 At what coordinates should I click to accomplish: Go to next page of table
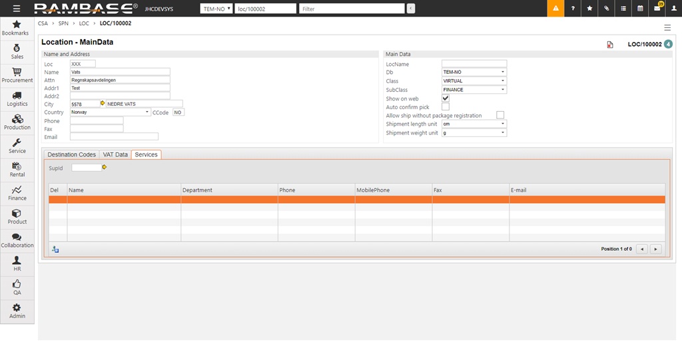tap(655, 249)
